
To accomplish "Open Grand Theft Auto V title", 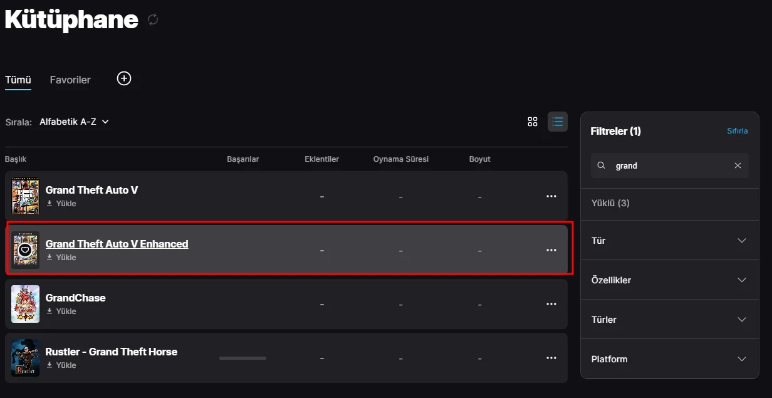I will [91, 190].
